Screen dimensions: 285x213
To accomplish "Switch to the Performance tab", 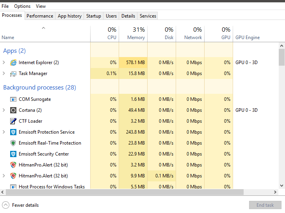I will point(40,16).
